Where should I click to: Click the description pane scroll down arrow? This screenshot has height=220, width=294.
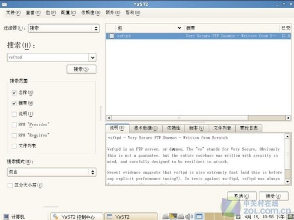[x=288, y=182]
